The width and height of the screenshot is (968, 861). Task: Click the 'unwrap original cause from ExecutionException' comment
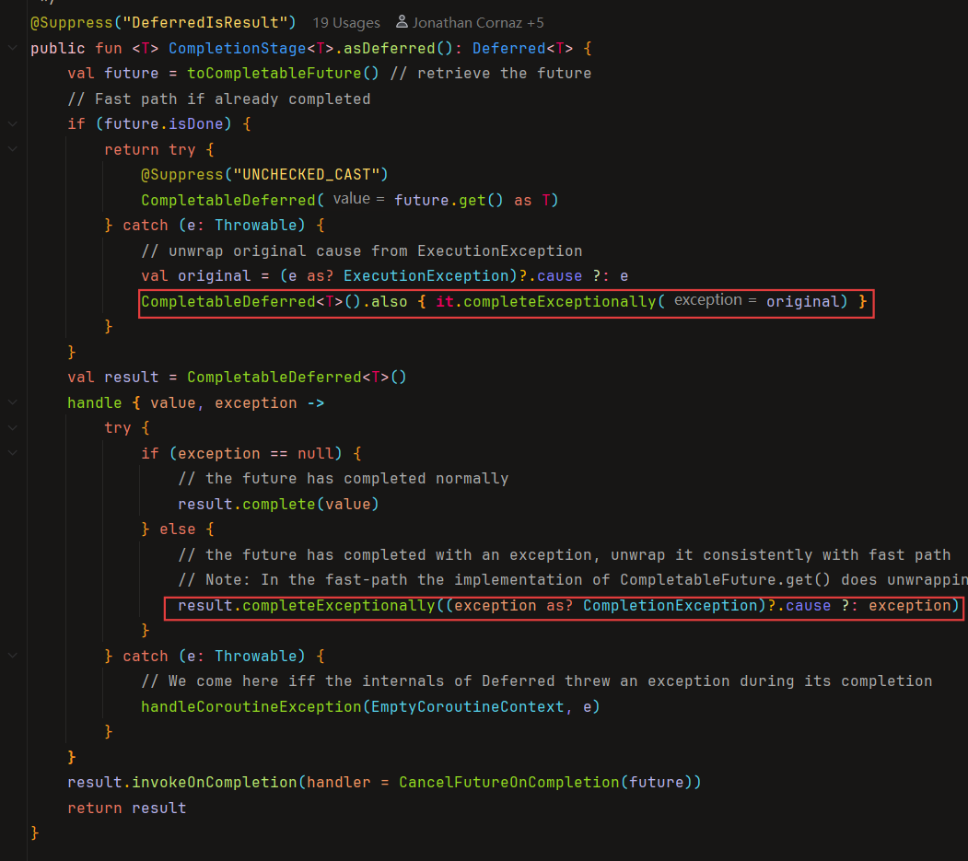tap(362, 250)
